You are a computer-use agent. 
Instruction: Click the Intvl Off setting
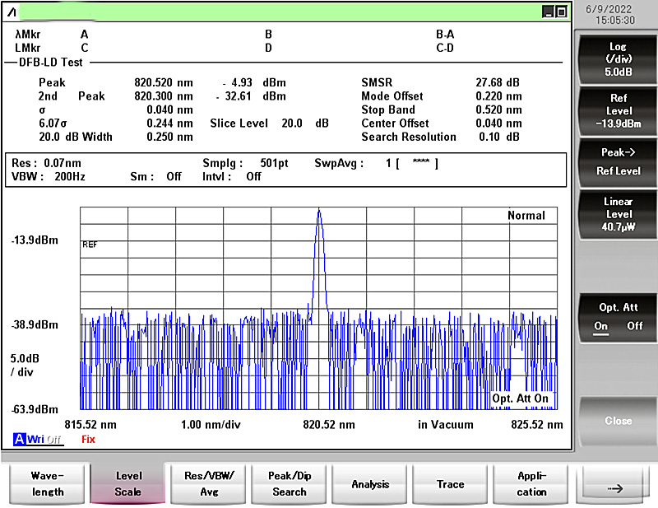[232, 176]
